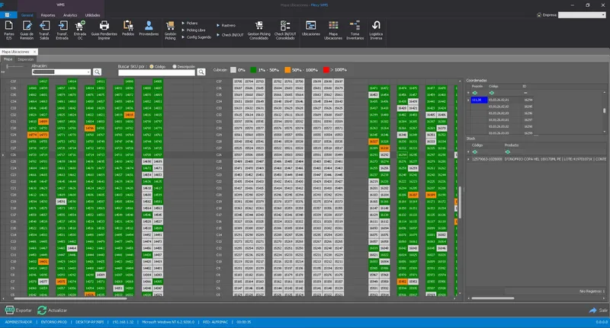The height and width of the screenshot is (328, 610).
Task: Expand the Rastreo item
Action: click(x=226, y=25)
